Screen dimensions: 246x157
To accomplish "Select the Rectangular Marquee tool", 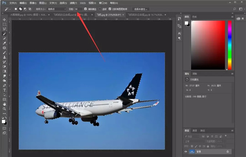I will (5, 24).
